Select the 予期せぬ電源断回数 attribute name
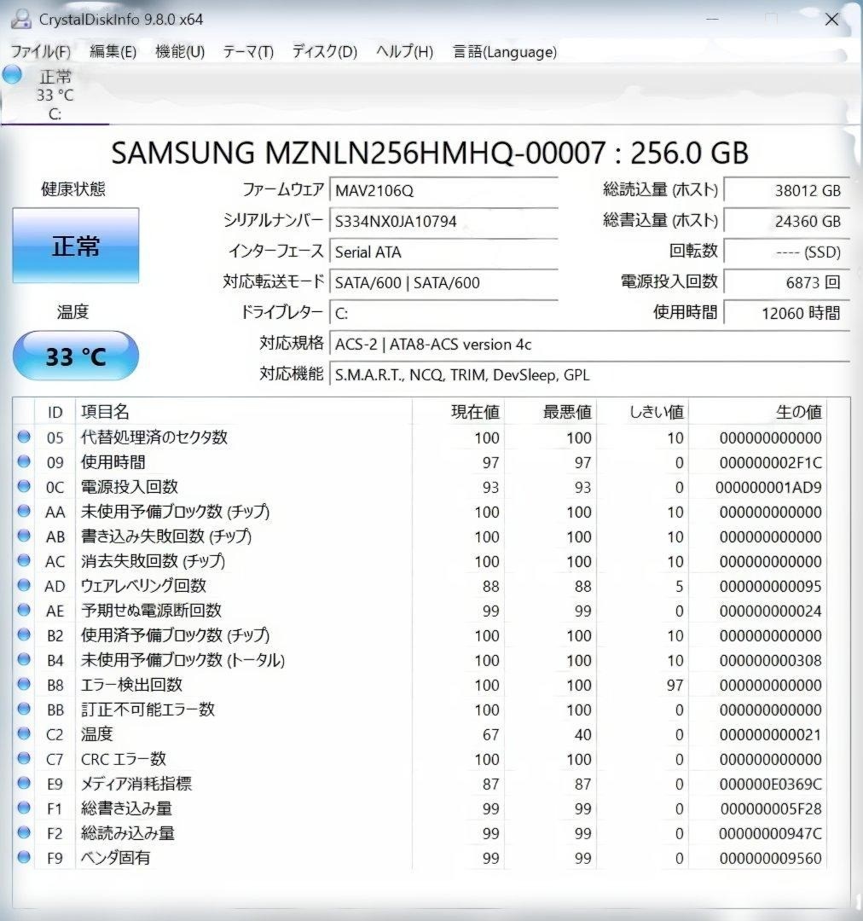The width and height of the screenshot is (863, 921). [151, 611]
